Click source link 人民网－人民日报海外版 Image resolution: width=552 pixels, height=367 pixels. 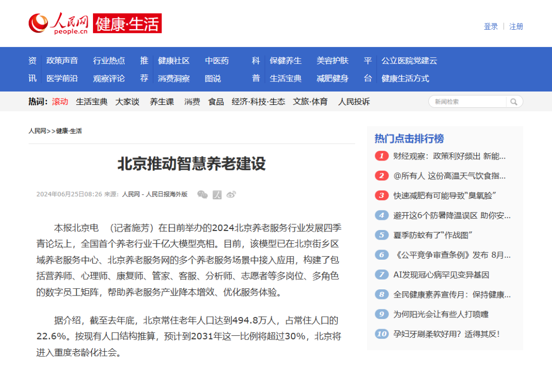154,194
